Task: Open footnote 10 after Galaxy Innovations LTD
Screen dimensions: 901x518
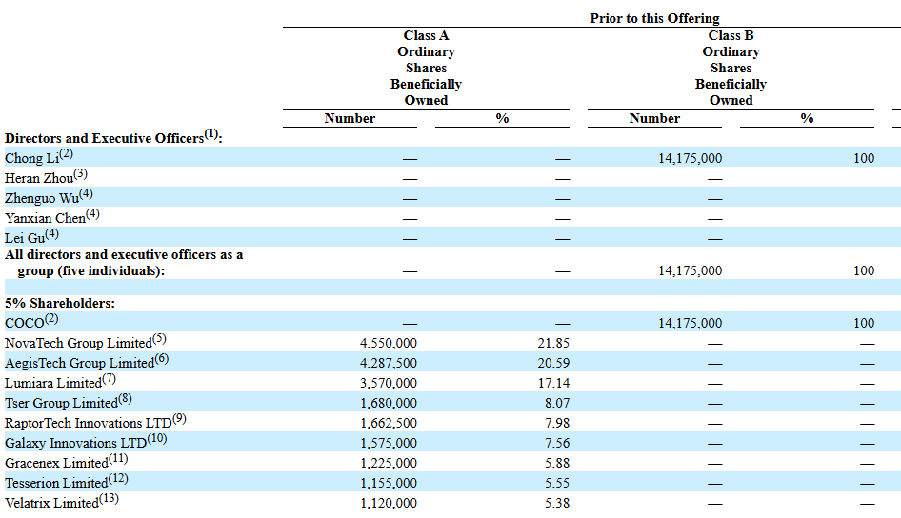Action: pyautogui.click(x=156, y=439)
